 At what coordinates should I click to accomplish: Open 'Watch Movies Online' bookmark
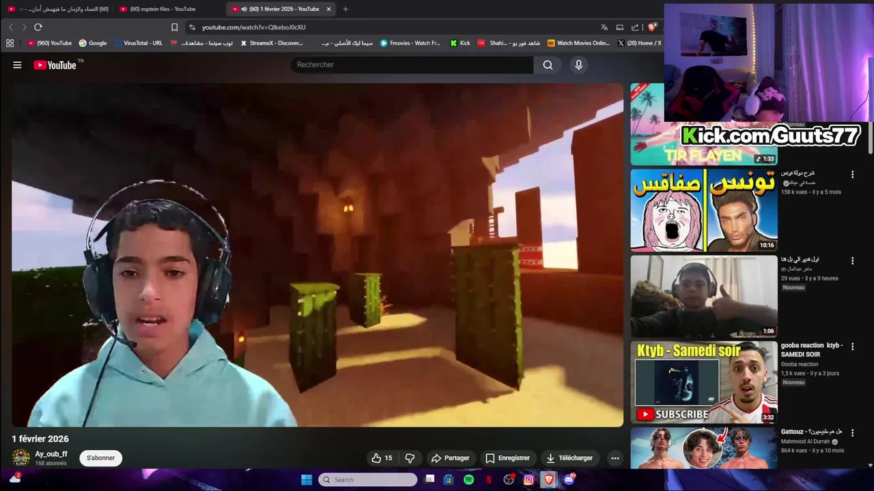tap(578, 43)
